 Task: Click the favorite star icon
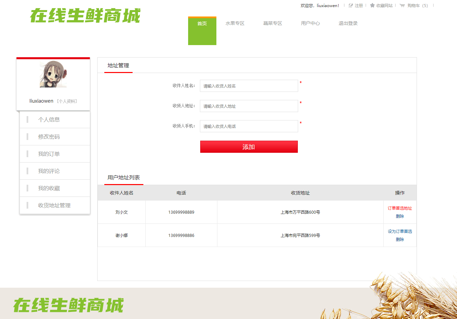[372, 5]
